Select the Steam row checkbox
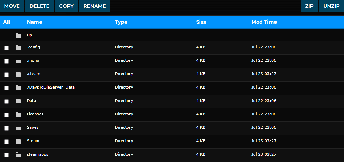344x162 pixels. pos(7,142)
